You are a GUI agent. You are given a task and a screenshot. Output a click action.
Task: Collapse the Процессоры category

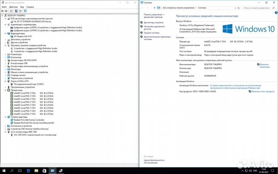click(5, 90)
